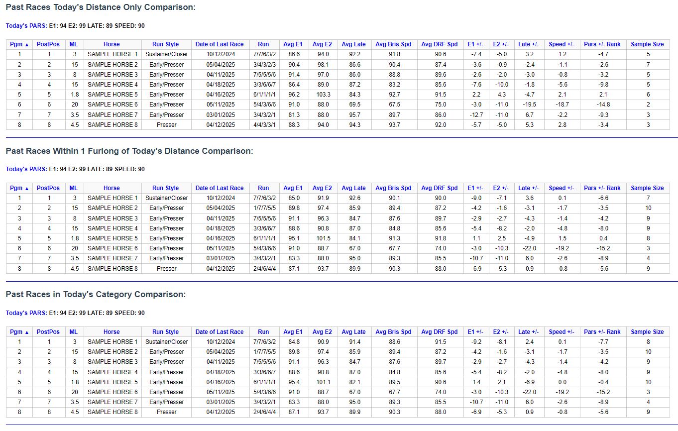Select SAMPLE HORSE 8 row in bottom table
The image size is (678, 431).
[x=112, y=412]
